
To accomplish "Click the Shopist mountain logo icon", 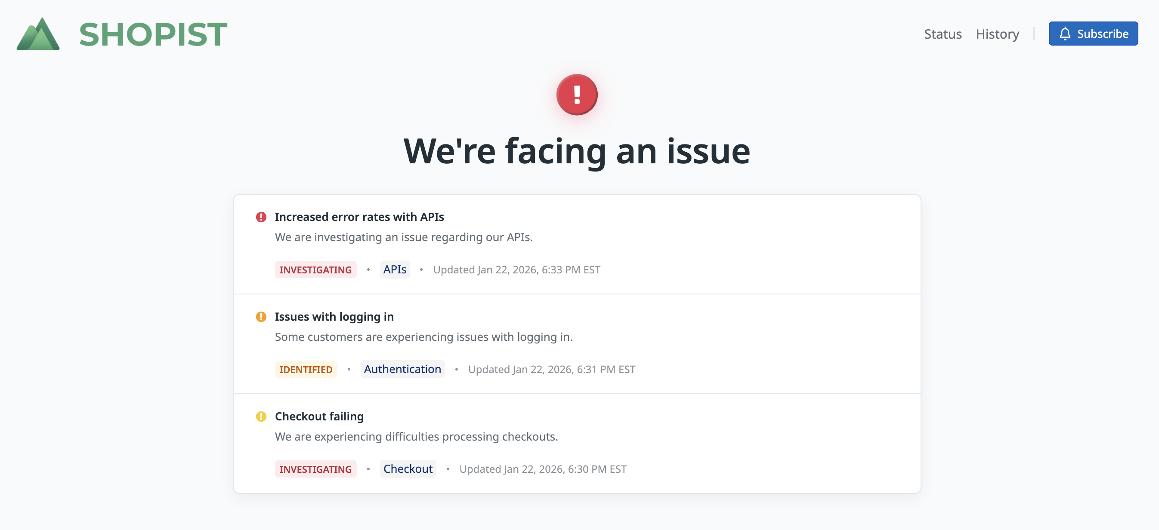I will pos(38,34).
